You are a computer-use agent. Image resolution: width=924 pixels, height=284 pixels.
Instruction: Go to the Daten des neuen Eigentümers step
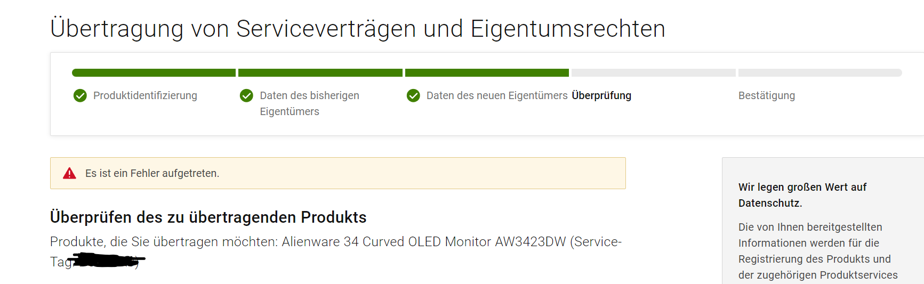point(497,95)
